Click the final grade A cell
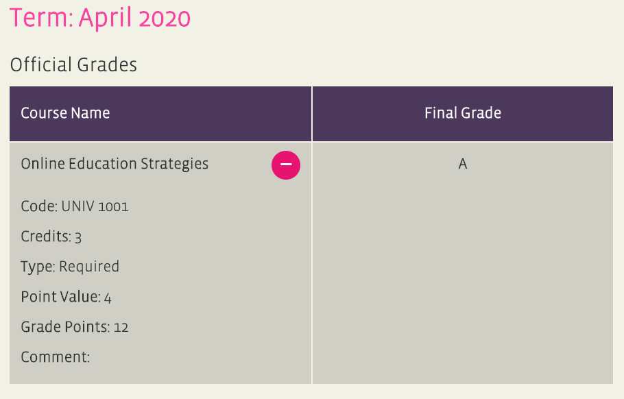 click(462, 164)
